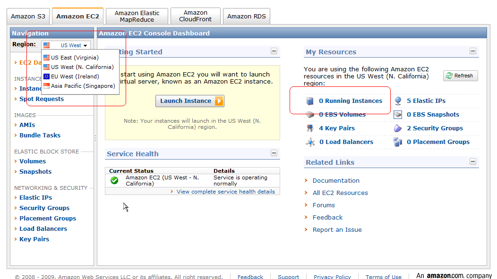
Task: Click the Launch Instance button
Action: (190, 101)
